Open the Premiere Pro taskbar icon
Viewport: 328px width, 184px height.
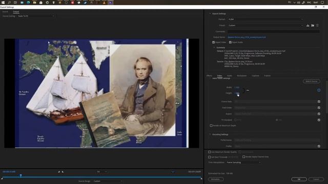(111, 3)
